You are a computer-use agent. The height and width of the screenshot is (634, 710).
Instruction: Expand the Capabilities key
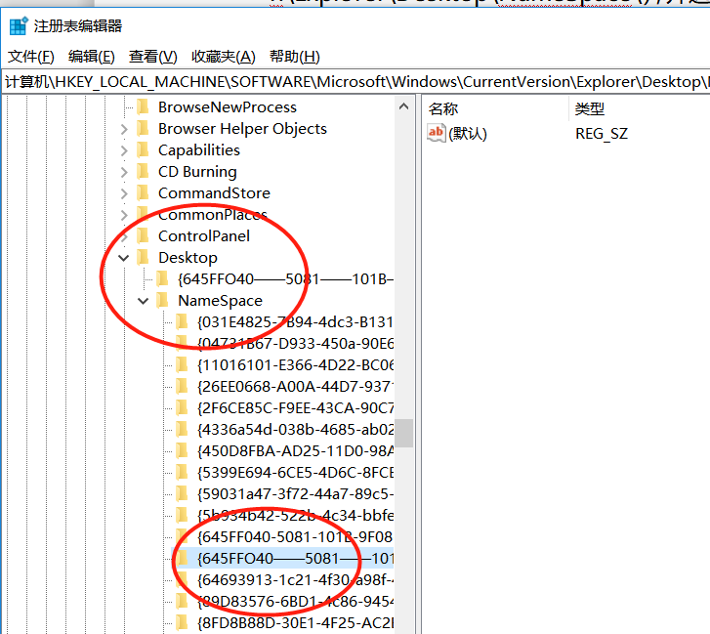coord(124,150)
